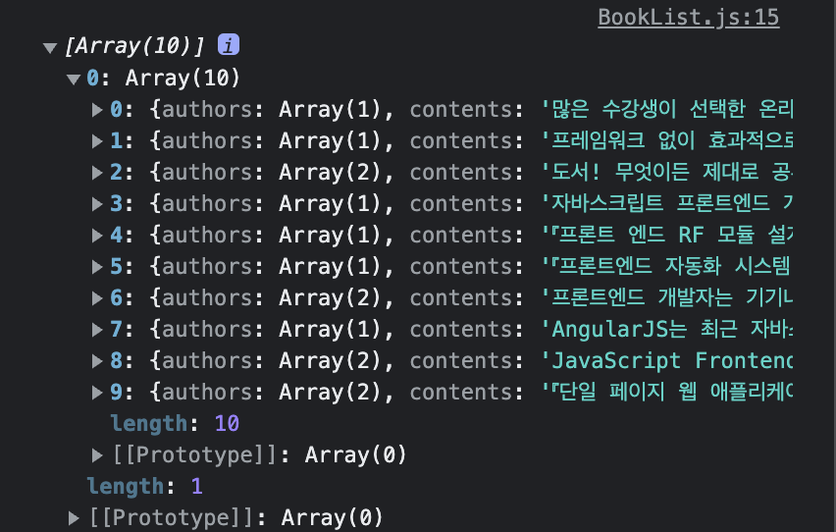Collapse the '0: Array(10)' node
Screen dimensions: 836x532
[x=74, y=80]
